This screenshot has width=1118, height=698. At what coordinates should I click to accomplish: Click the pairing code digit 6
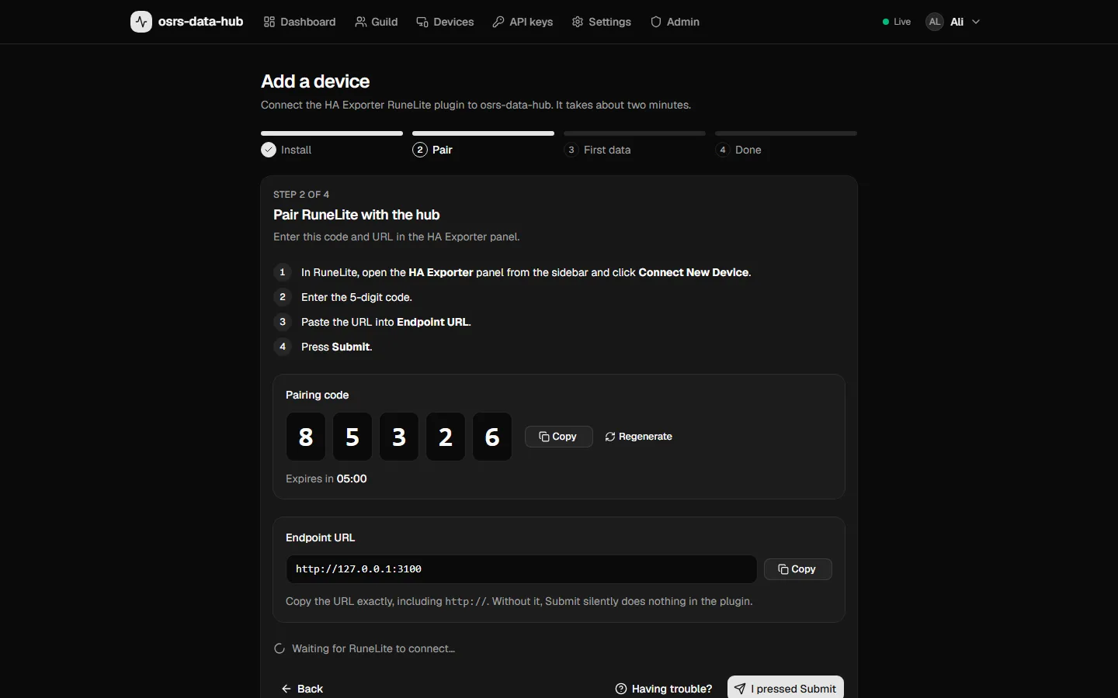(492, 437)
